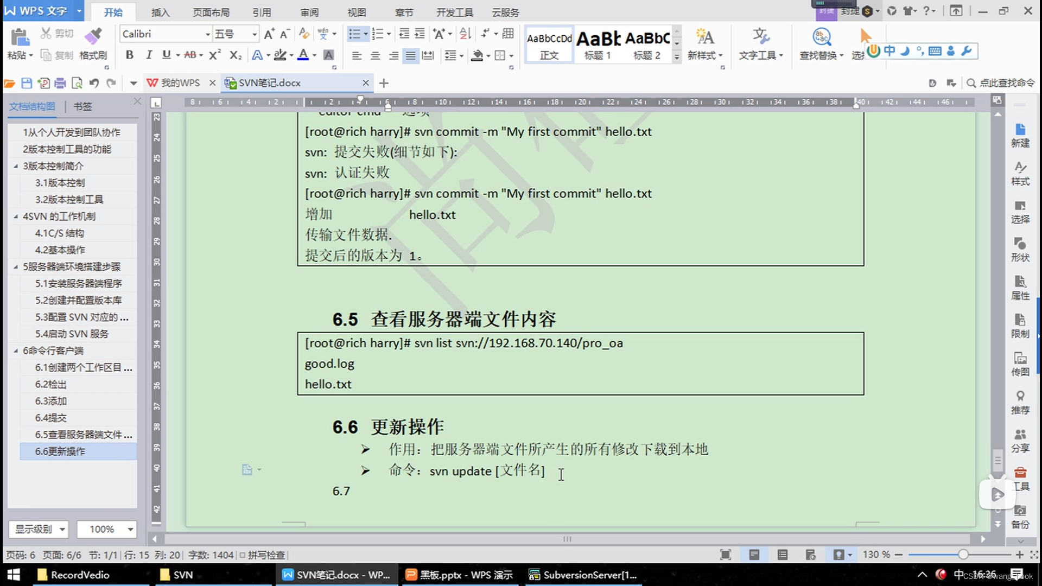Toggle bold formatting
This screenshot has height=586, width=1042.
click(x=129, y=55)
